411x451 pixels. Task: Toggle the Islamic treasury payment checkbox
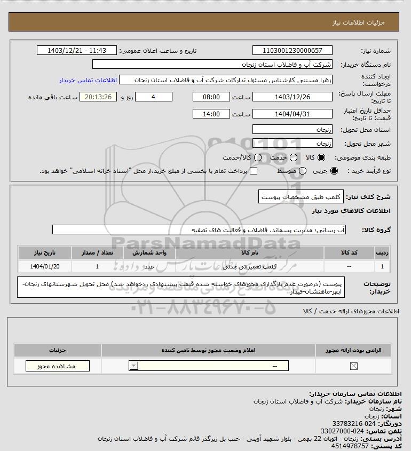pyautogui.click(x=254, y=171)
